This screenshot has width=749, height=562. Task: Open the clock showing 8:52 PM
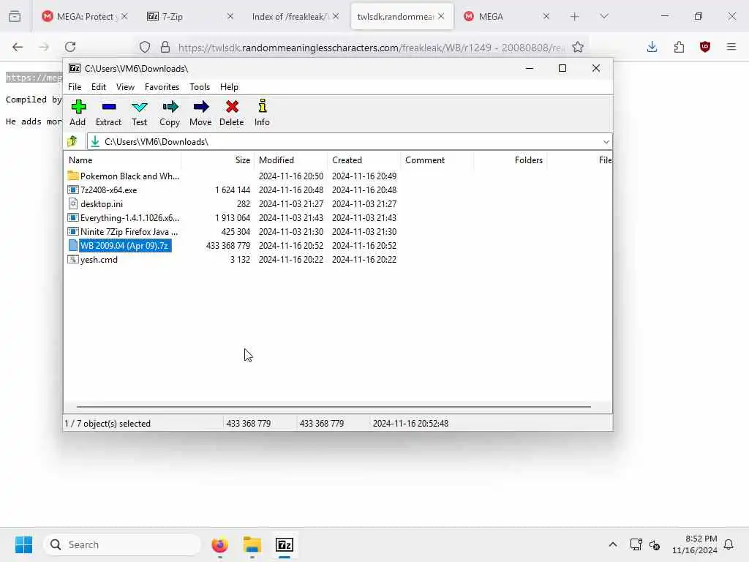coord(695,544)
